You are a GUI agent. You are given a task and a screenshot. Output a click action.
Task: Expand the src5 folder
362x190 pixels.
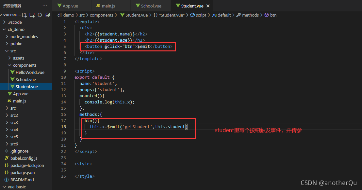click(26, 137)
